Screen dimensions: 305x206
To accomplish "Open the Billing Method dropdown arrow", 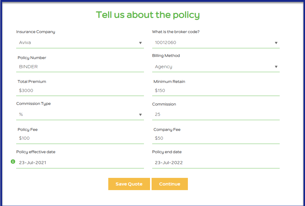I will pyautogui.click(x=276, y=67).
